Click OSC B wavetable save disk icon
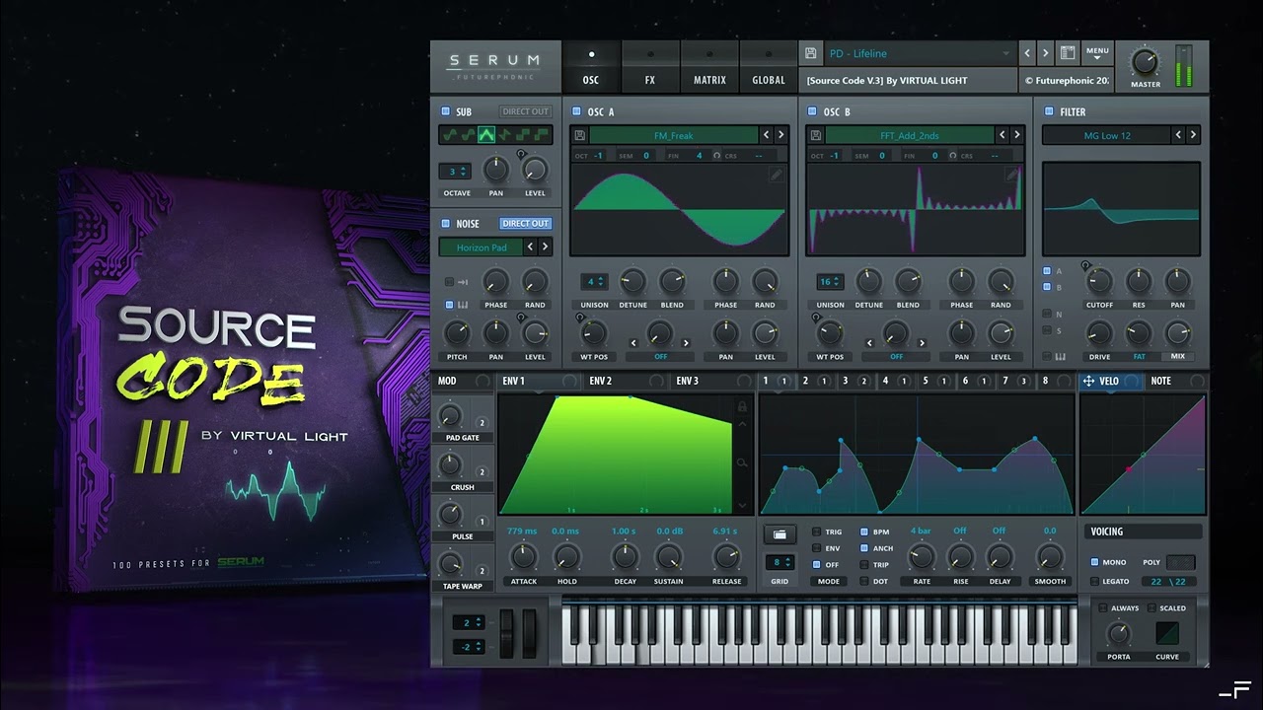 [x=816, y=135]
